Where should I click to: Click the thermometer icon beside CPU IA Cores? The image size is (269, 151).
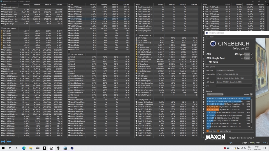click(x=136, y=40)
